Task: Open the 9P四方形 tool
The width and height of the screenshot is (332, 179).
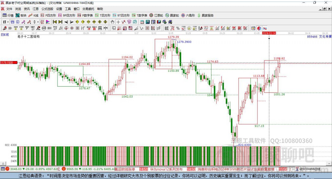Action: point(67,16)
